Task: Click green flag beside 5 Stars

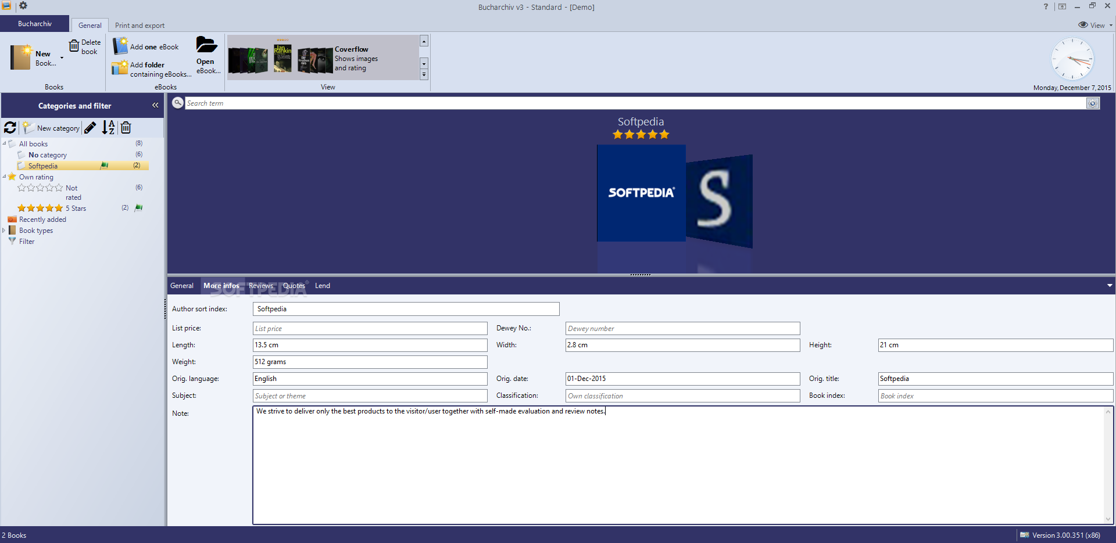Action: click(x=138, y=208)
